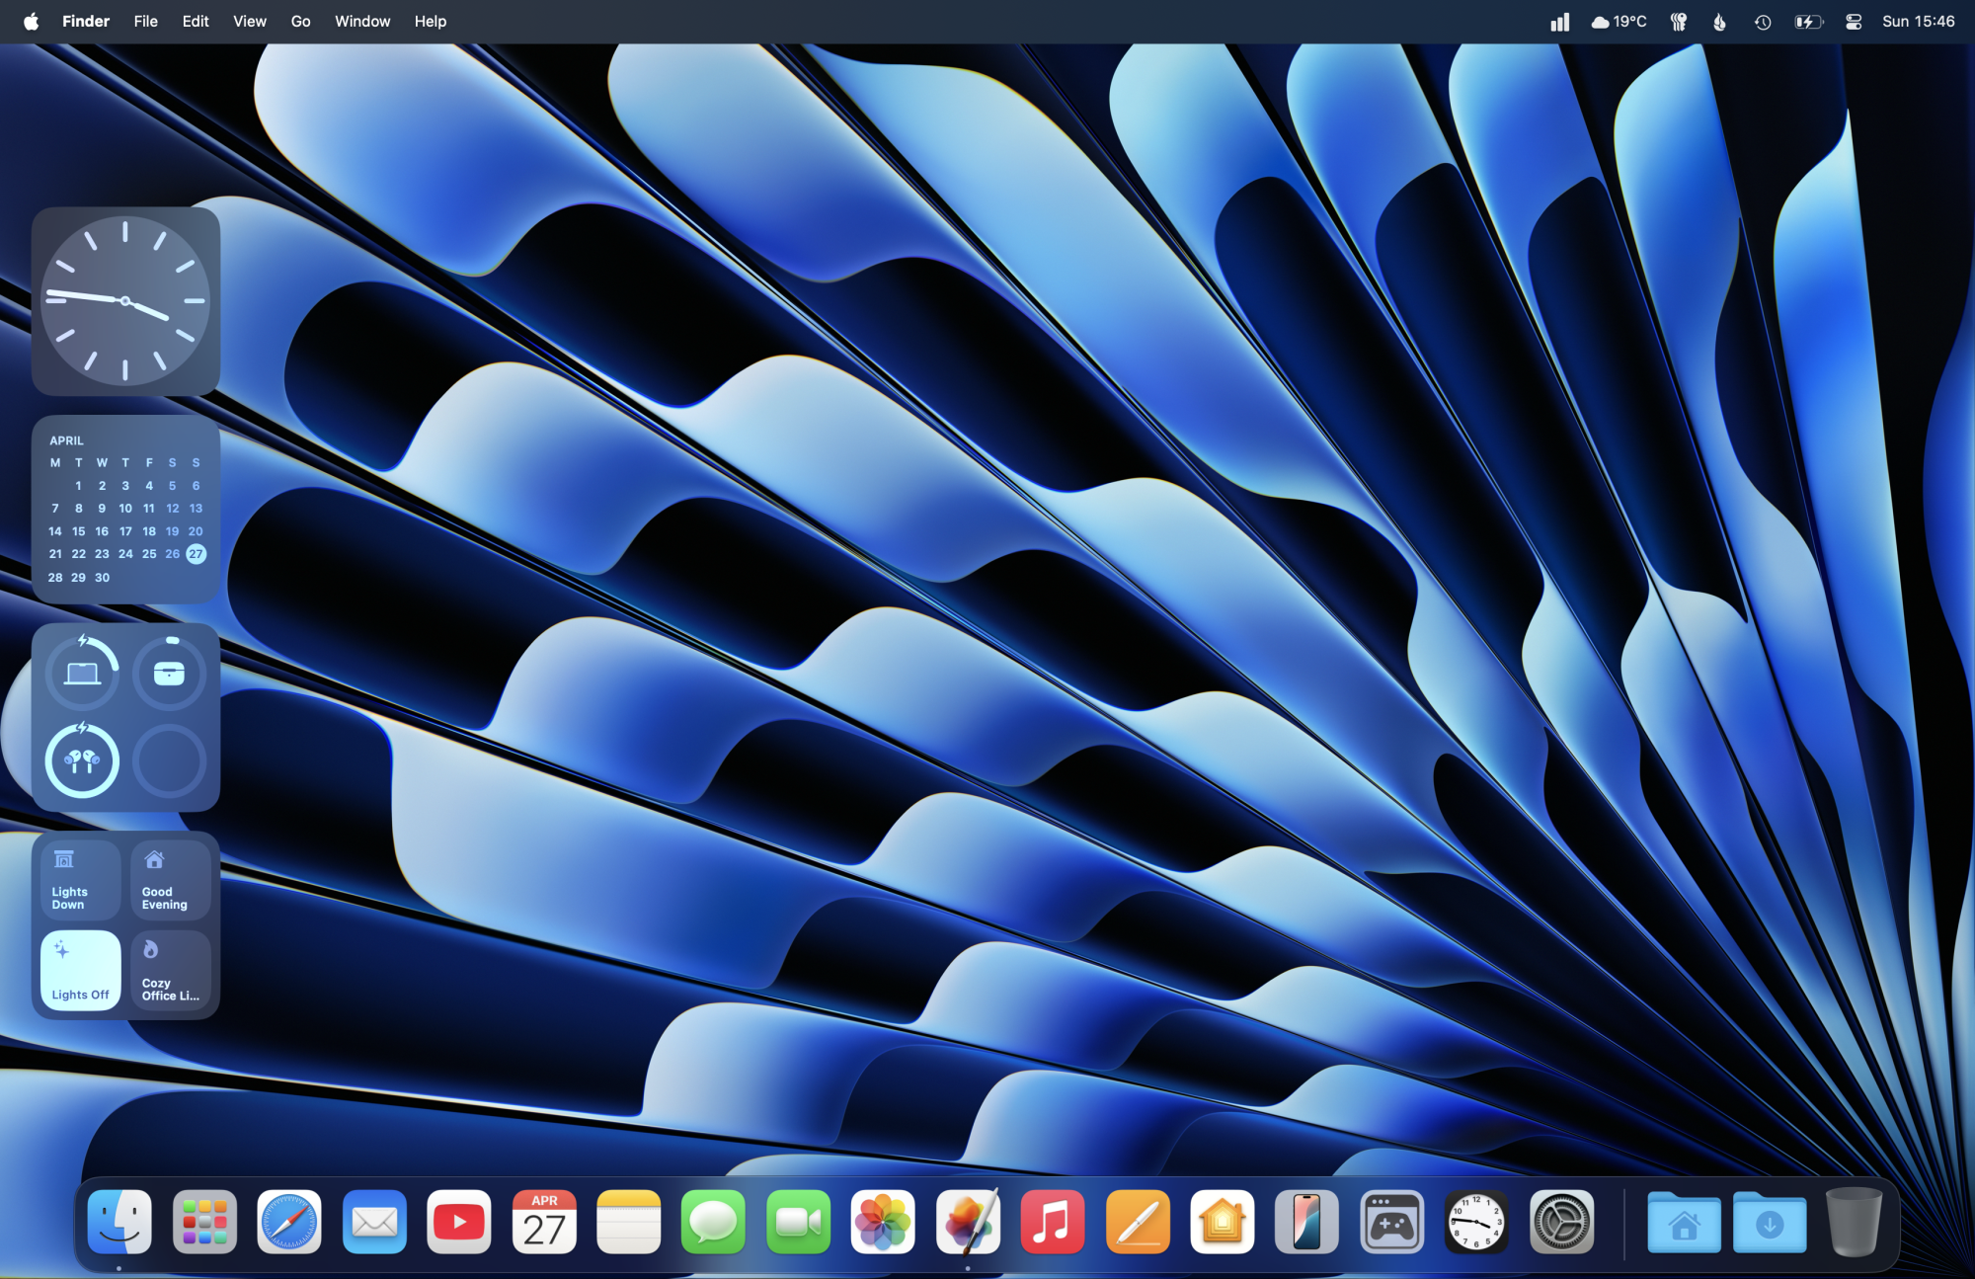Open the Downloads folder stack
1975x1279 pixels.
point(1769,1223)
